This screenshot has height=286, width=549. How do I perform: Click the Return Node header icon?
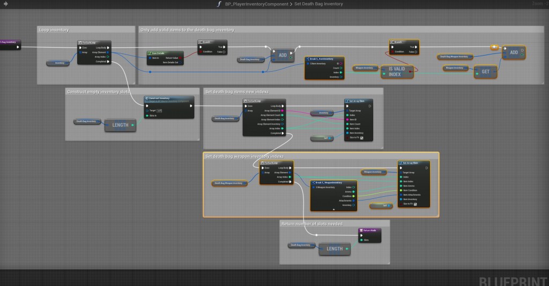click(361, 230)
